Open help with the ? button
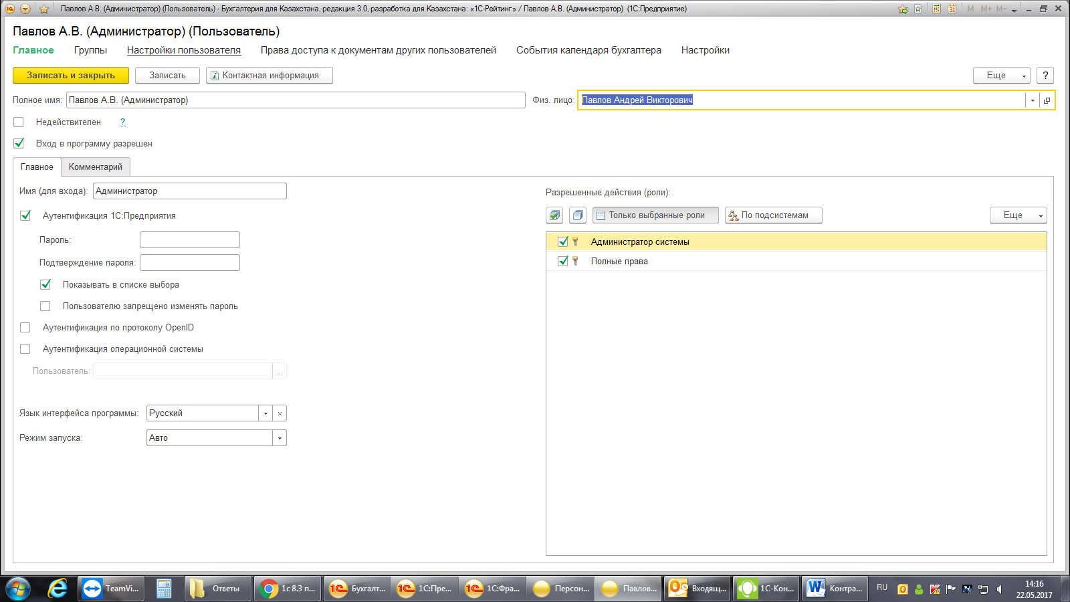 click(1045, 76)
